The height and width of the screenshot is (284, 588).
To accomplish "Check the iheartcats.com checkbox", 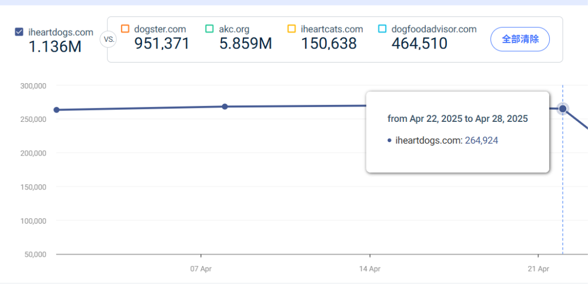I will [x=292, y=29].
